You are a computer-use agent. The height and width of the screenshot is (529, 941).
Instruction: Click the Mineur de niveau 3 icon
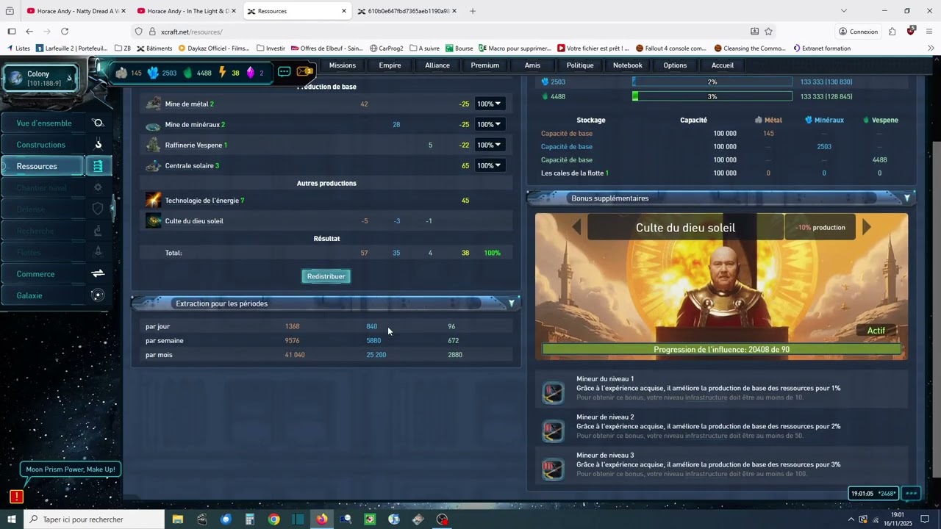[553, 469]
